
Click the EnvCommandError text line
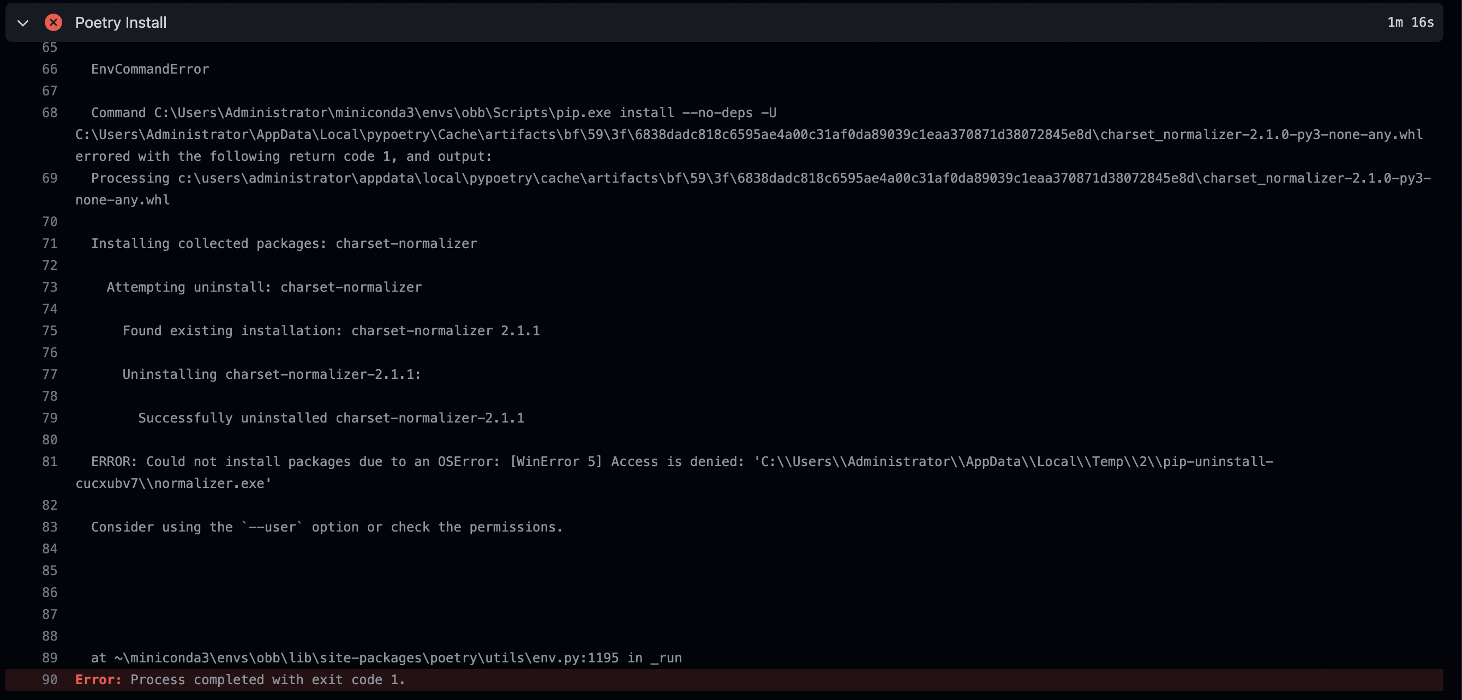point(150,69)
